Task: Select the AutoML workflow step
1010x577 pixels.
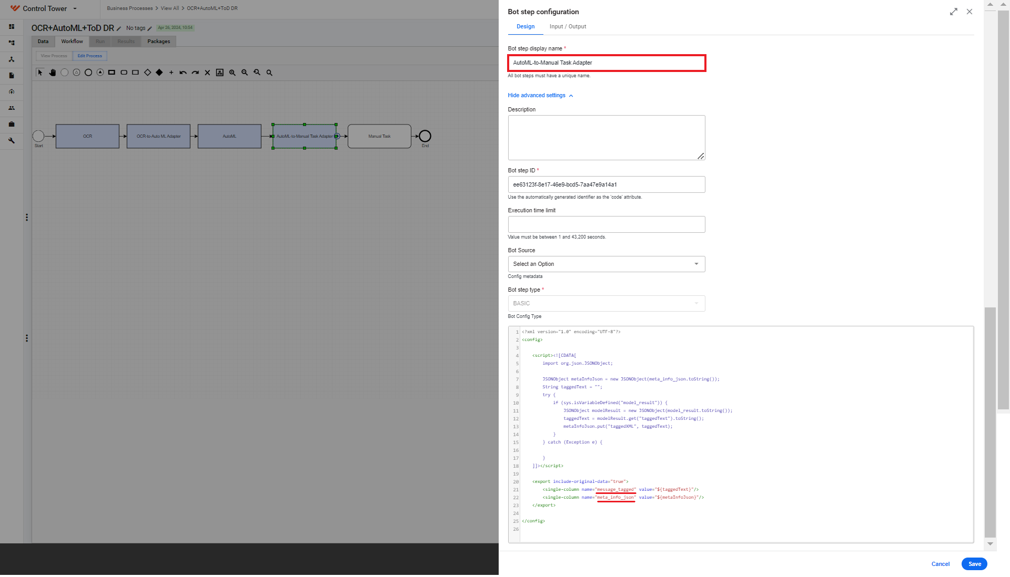Action: (x=229, y=136)
